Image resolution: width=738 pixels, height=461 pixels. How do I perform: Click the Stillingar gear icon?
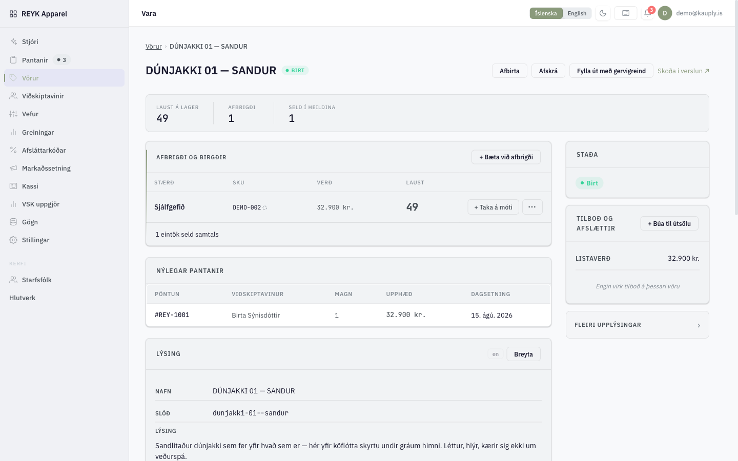click(13, 240)
